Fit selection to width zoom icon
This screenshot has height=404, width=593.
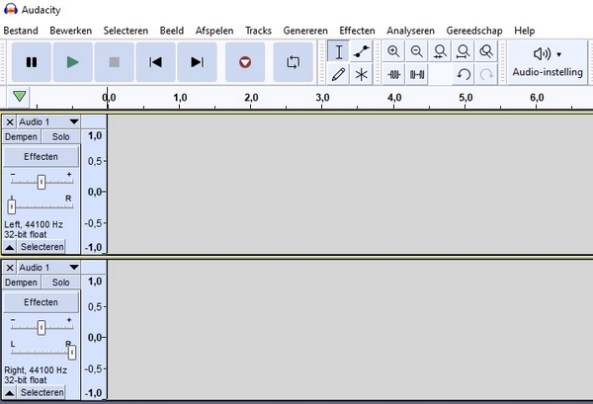[440, 51]
